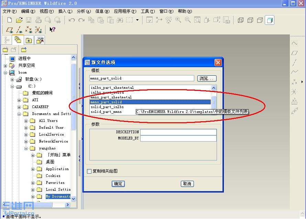Open selection filter dropdown arrow in toolbar
Viewport: 306px width, 219px height.
click(x=138, y=20)
